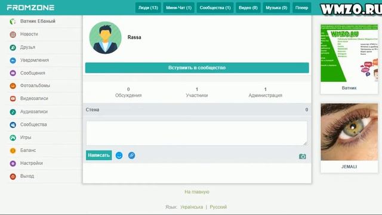The height and width of the screenshot is (215, 382).
Task: Click the Rassa community avatar
Action: click(105, 38)
